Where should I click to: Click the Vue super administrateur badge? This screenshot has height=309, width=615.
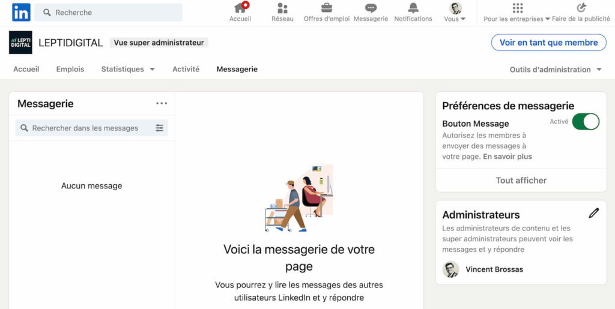click(159, 43)
